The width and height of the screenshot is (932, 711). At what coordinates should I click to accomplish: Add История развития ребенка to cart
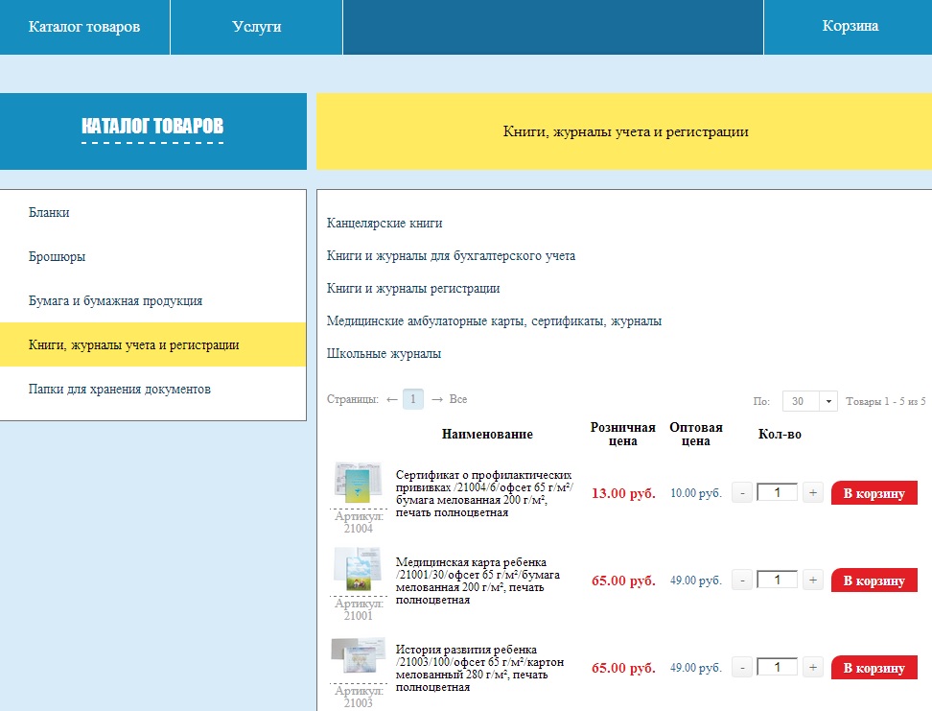[874, 668]
